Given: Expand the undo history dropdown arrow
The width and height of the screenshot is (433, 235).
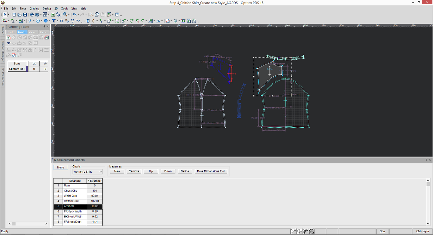Looking at the screenshot, I should [x=79, y=15].
